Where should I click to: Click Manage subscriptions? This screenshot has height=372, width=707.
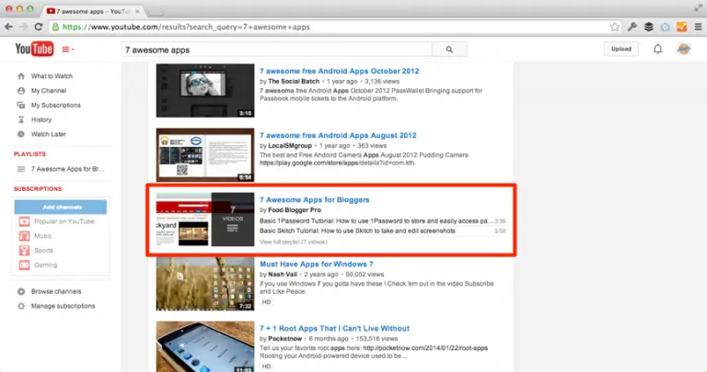(x=63, y=306)
